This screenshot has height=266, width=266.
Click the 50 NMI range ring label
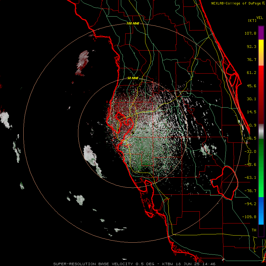133,78
